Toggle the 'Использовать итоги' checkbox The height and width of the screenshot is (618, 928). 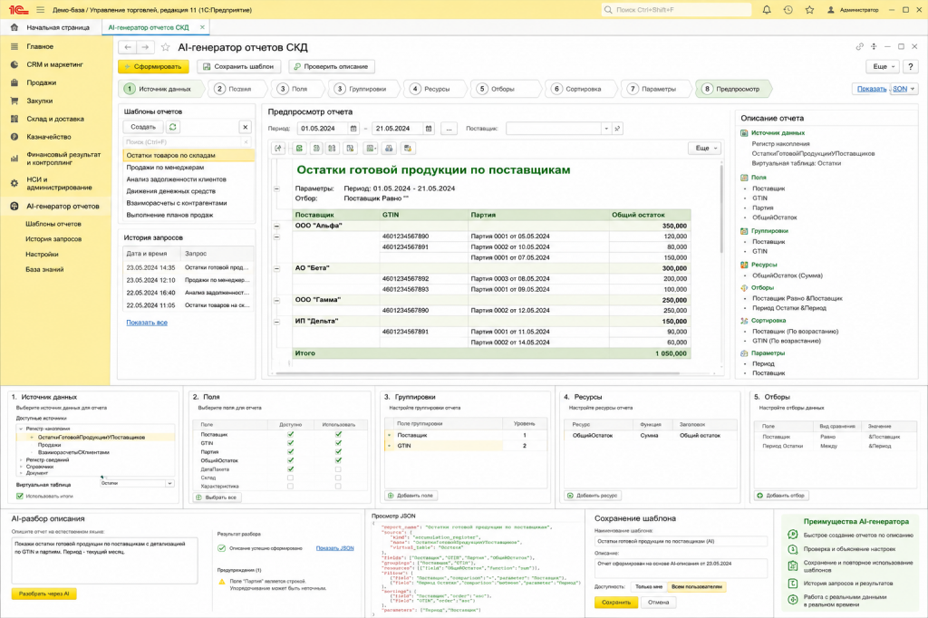coord(20,496)
